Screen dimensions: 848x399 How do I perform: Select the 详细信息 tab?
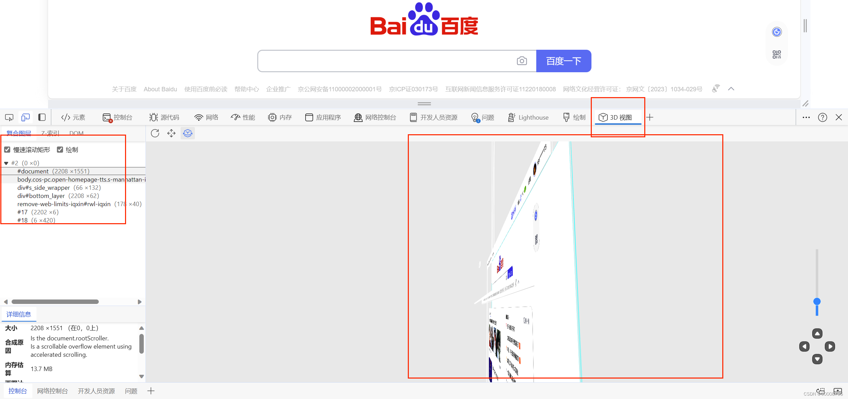(x=19, y=314)
